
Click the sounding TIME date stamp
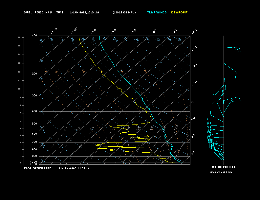pos(84,12)
